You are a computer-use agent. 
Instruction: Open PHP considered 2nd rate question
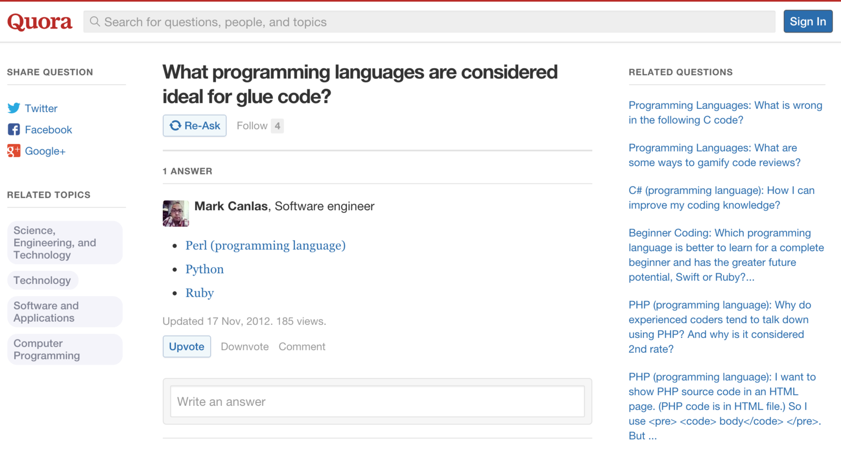pos(720,327)
